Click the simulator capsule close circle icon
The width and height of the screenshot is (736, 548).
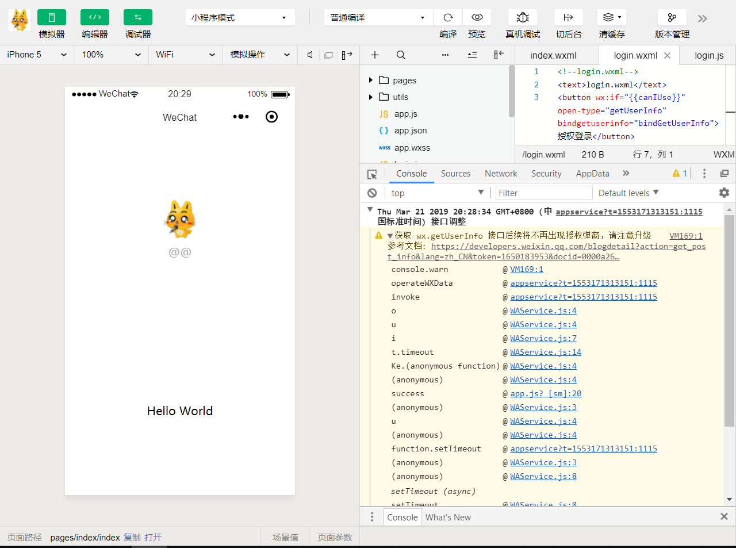[x=272, y=117]
